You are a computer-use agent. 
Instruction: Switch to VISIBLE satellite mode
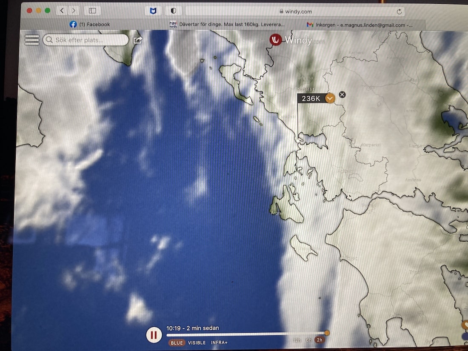(197, 342)
